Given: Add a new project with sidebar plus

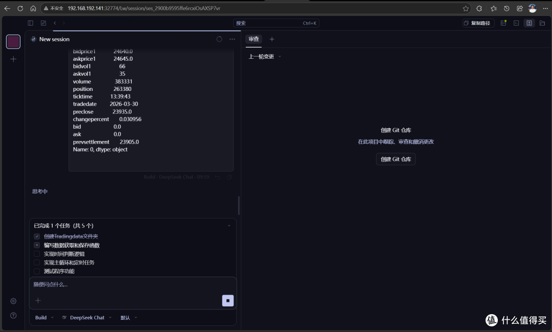Looking at the screenshot, I should point(13,59).
